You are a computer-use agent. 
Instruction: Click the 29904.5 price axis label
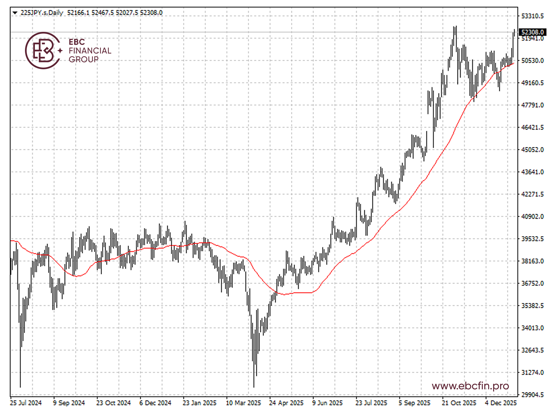click(532, 395)
